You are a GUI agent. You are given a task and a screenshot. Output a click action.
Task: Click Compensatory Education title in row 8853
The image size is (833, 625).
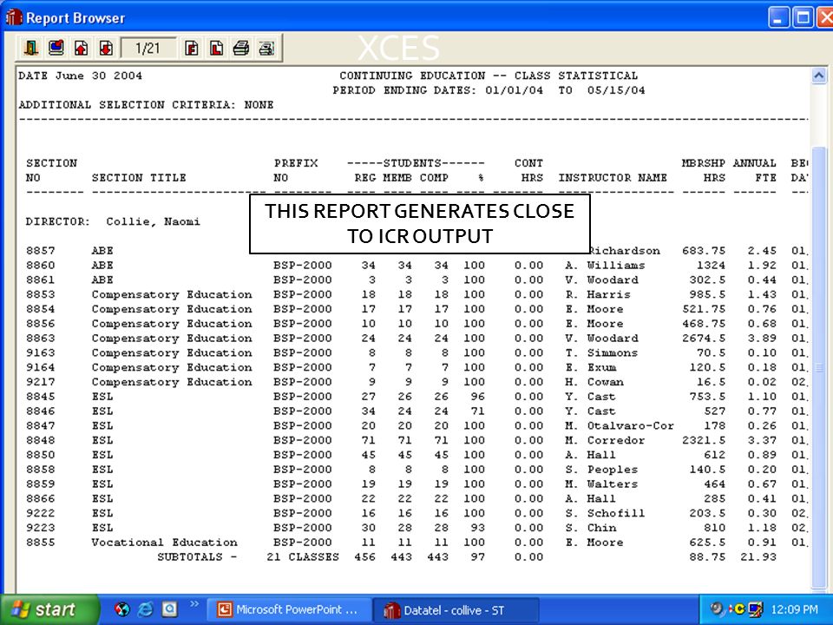[172, 294]
